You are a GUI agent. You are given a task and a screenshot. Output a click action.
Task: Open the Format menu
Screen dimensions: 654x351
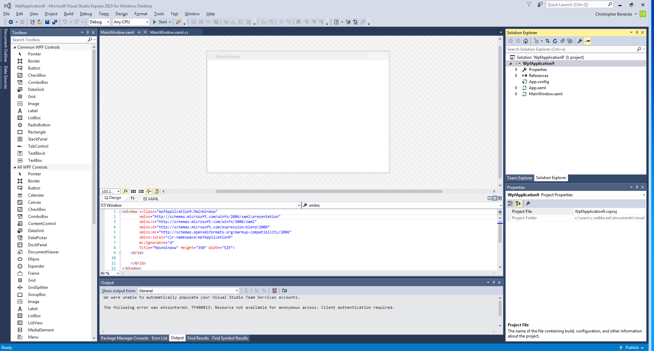(x=141, y=14)
